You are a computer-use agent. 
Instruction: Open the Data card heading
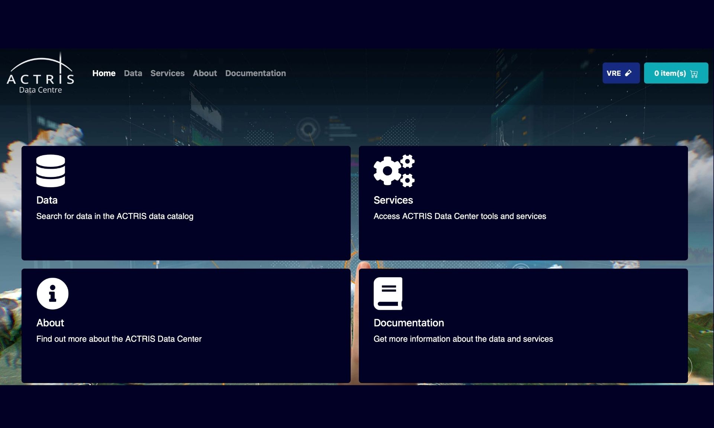point(47,200)
